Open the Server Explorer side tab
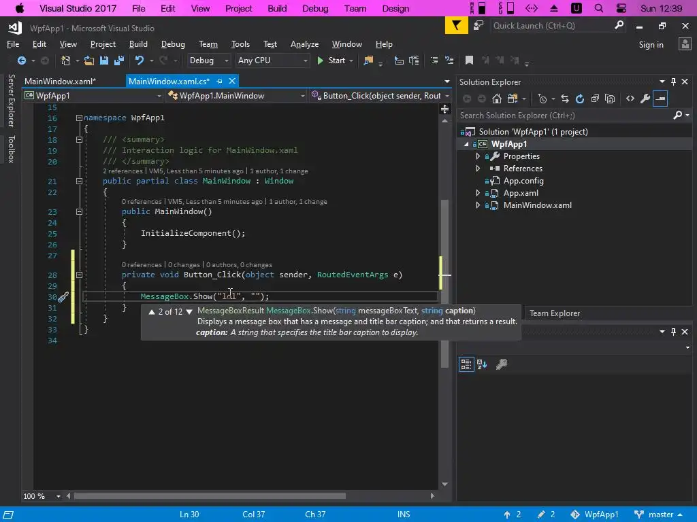 pyautogui.click(x=11, y=101)
